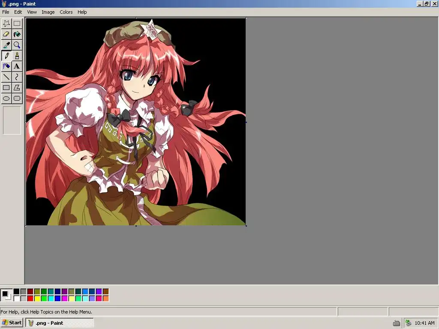Image resolution: width=439 pixels, height=329 pixels.
Task: Open the Help menu
Action: 82,12
